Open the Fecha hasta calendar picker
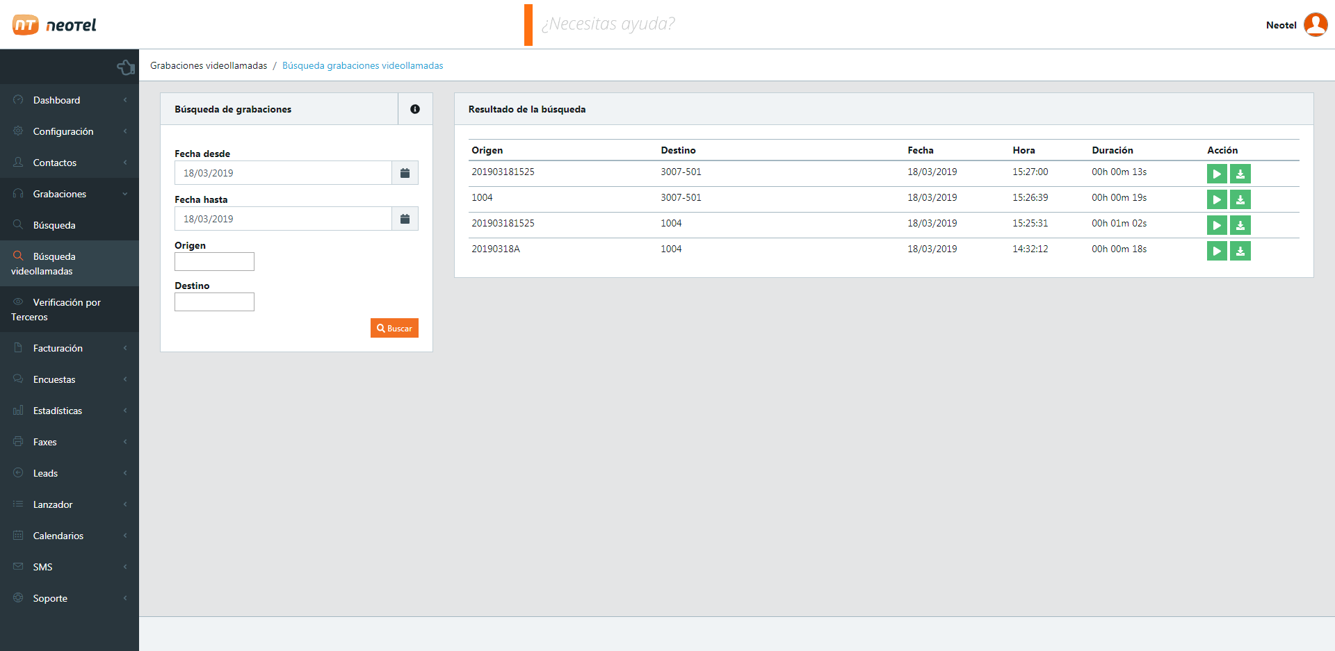Image resolution: width=1335 pixels, height=651 pixels. click(405, 219)
